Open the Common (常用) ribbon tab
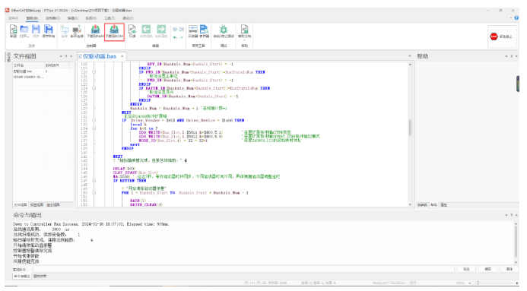The width and height of the screenshot is (527, 291). pyautogui.click(x=32, y=18)
